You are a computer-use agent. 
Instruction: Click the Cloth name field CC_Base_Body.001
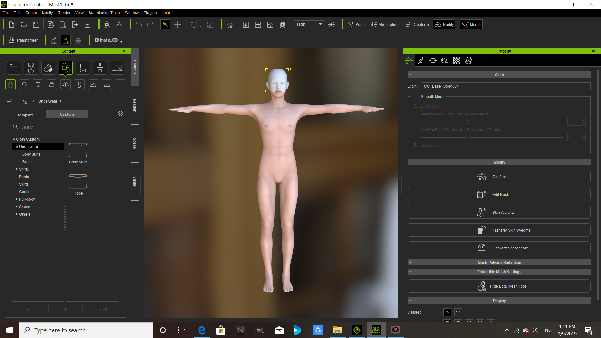(x=506, y=86)
